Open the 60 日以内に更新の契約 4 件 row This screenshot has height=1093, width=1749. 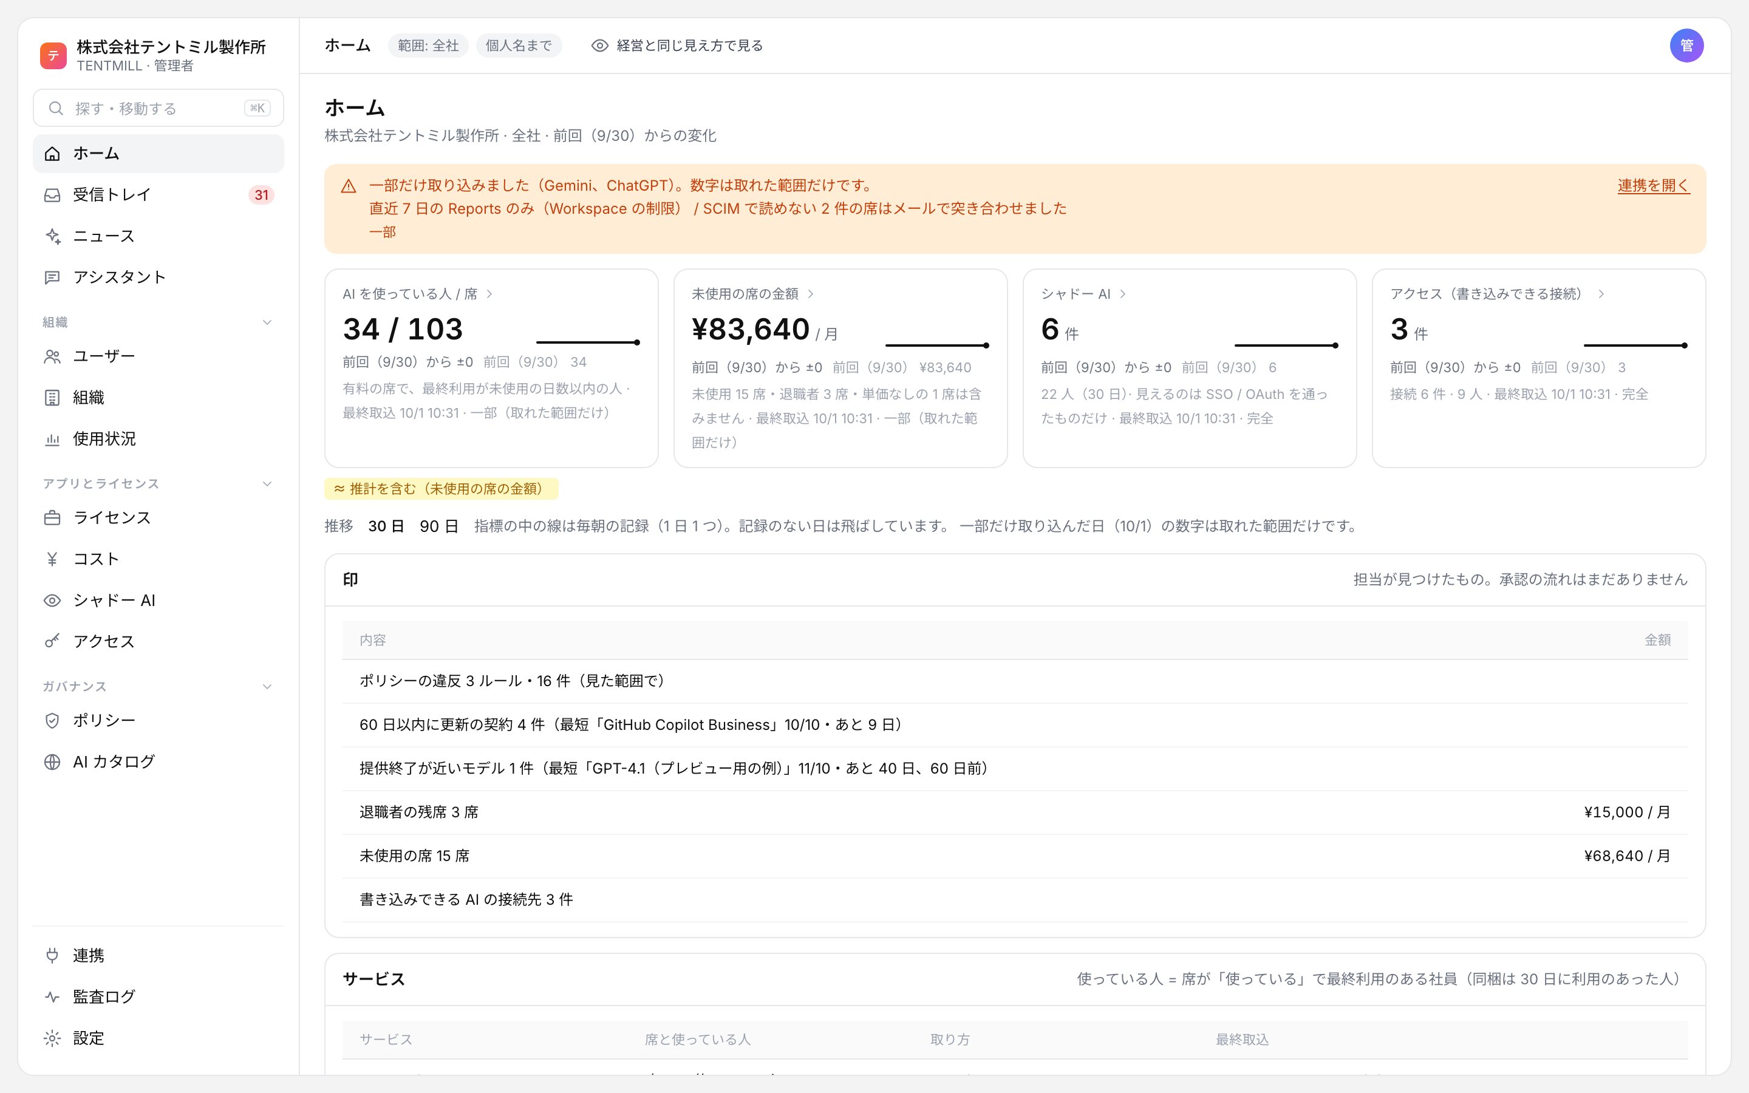click(1015, 725)
